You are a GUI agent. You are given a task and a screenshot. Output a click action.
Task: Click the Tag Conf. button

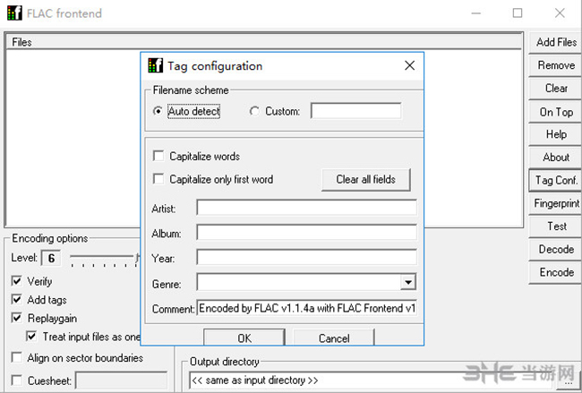556,180
